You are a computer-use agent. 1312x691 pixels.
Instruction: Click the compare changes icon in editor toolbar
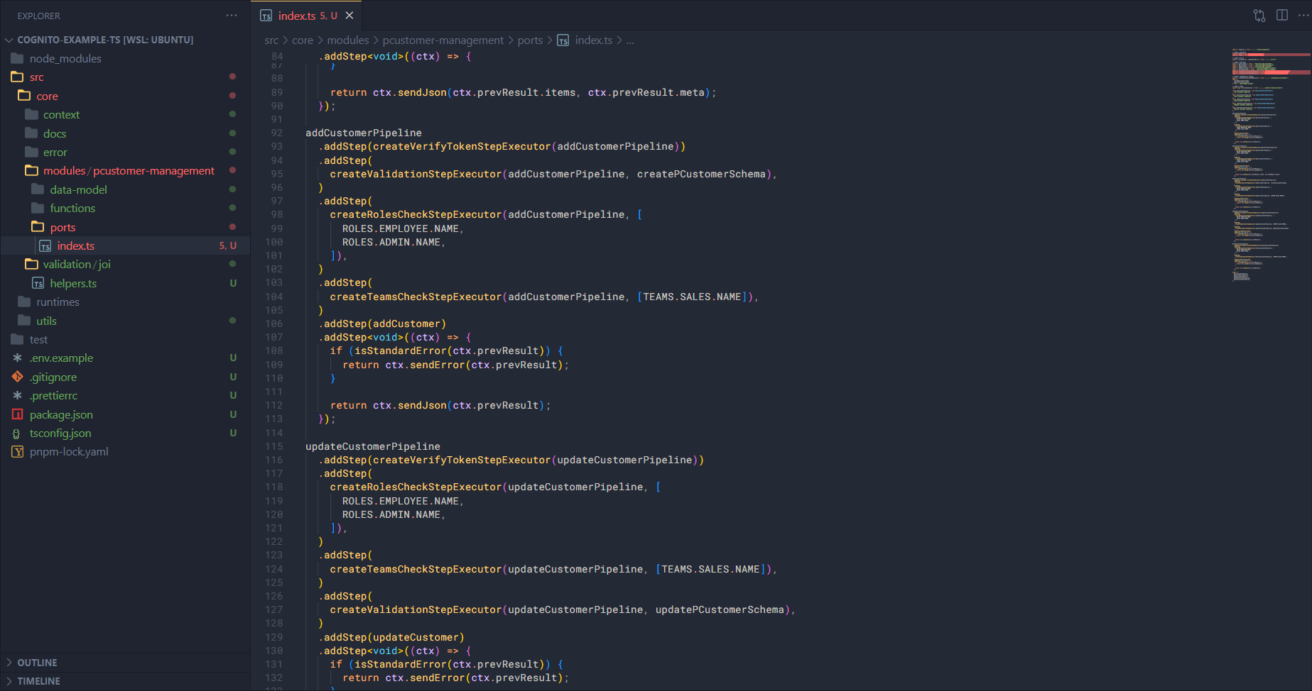click(1259, 16)
